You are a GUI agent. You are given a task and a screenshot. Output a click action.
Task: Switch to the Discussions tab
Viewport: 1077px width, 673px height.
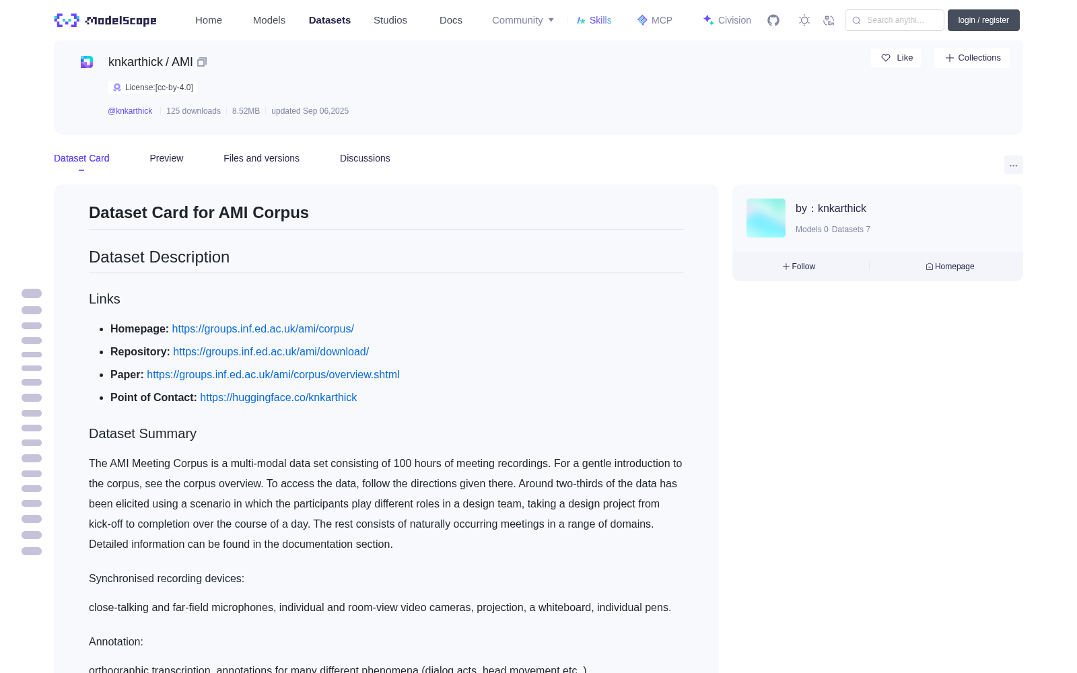(365, 158)
